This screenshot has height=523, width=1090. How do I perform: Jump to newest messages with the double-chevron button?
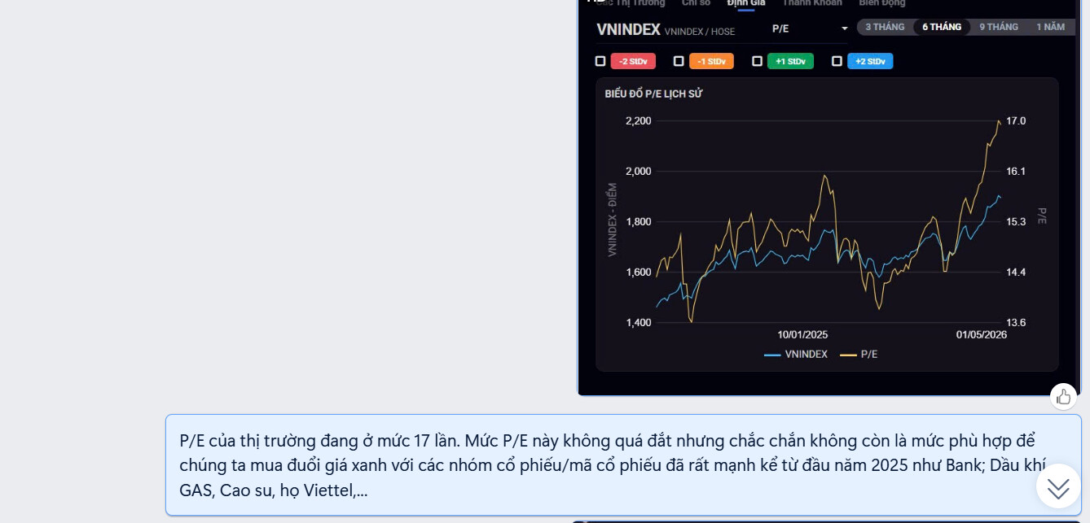1058,487
